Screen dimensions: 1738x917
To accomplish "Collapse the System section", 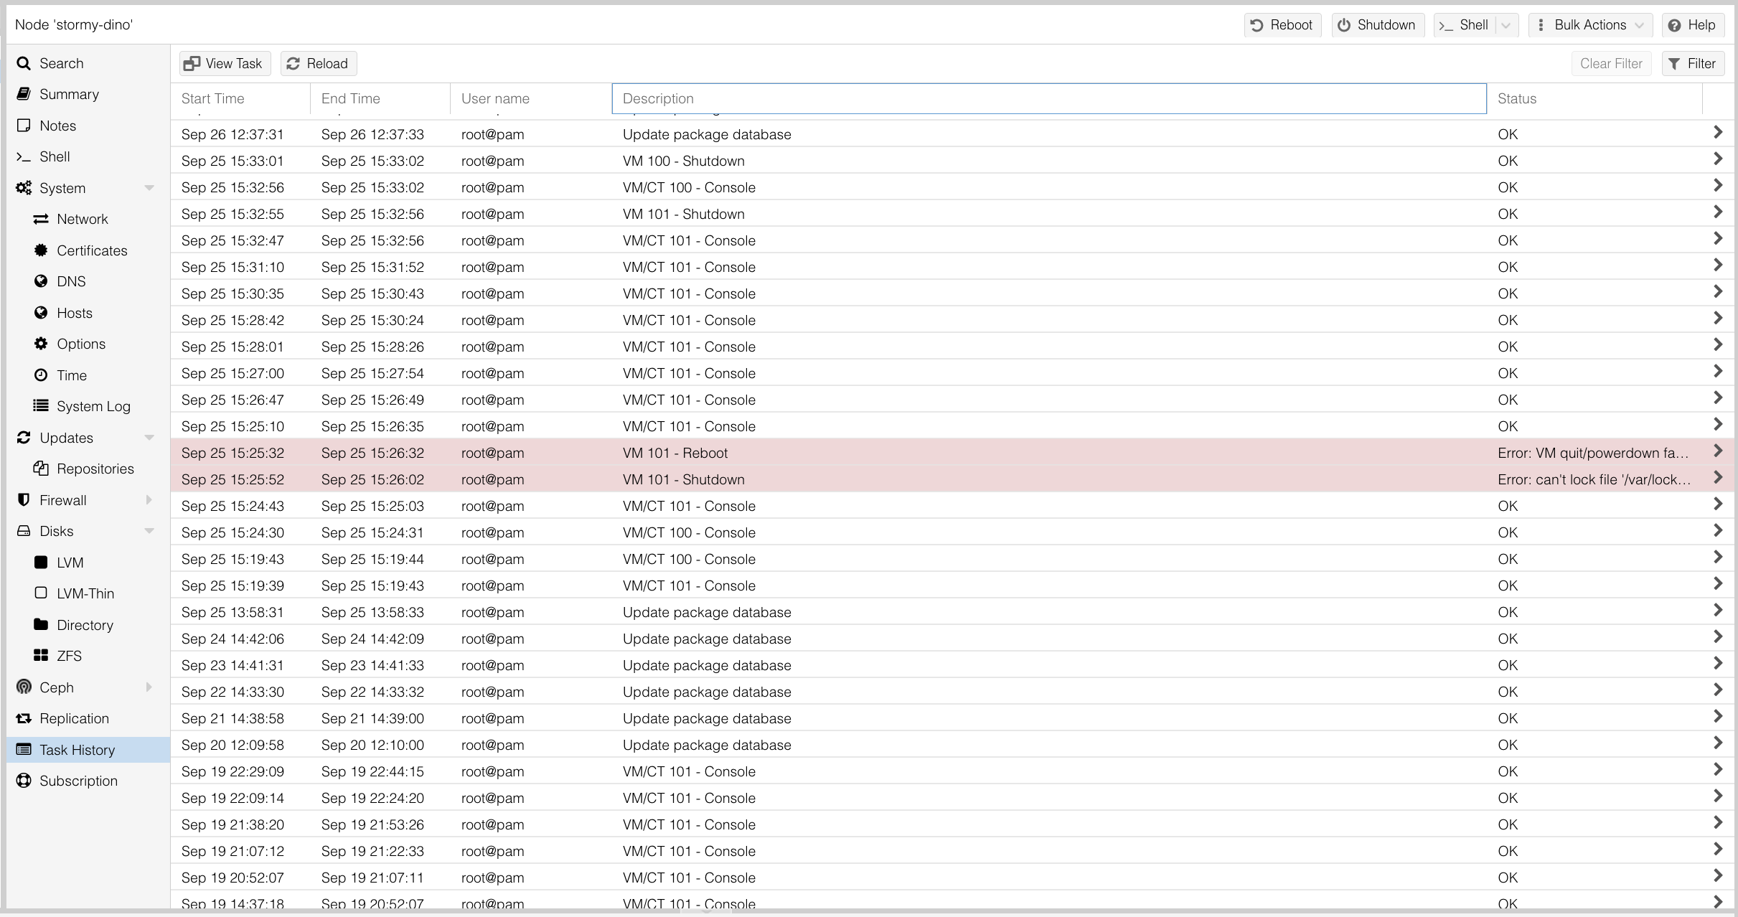I will click(x=149, y=187).
